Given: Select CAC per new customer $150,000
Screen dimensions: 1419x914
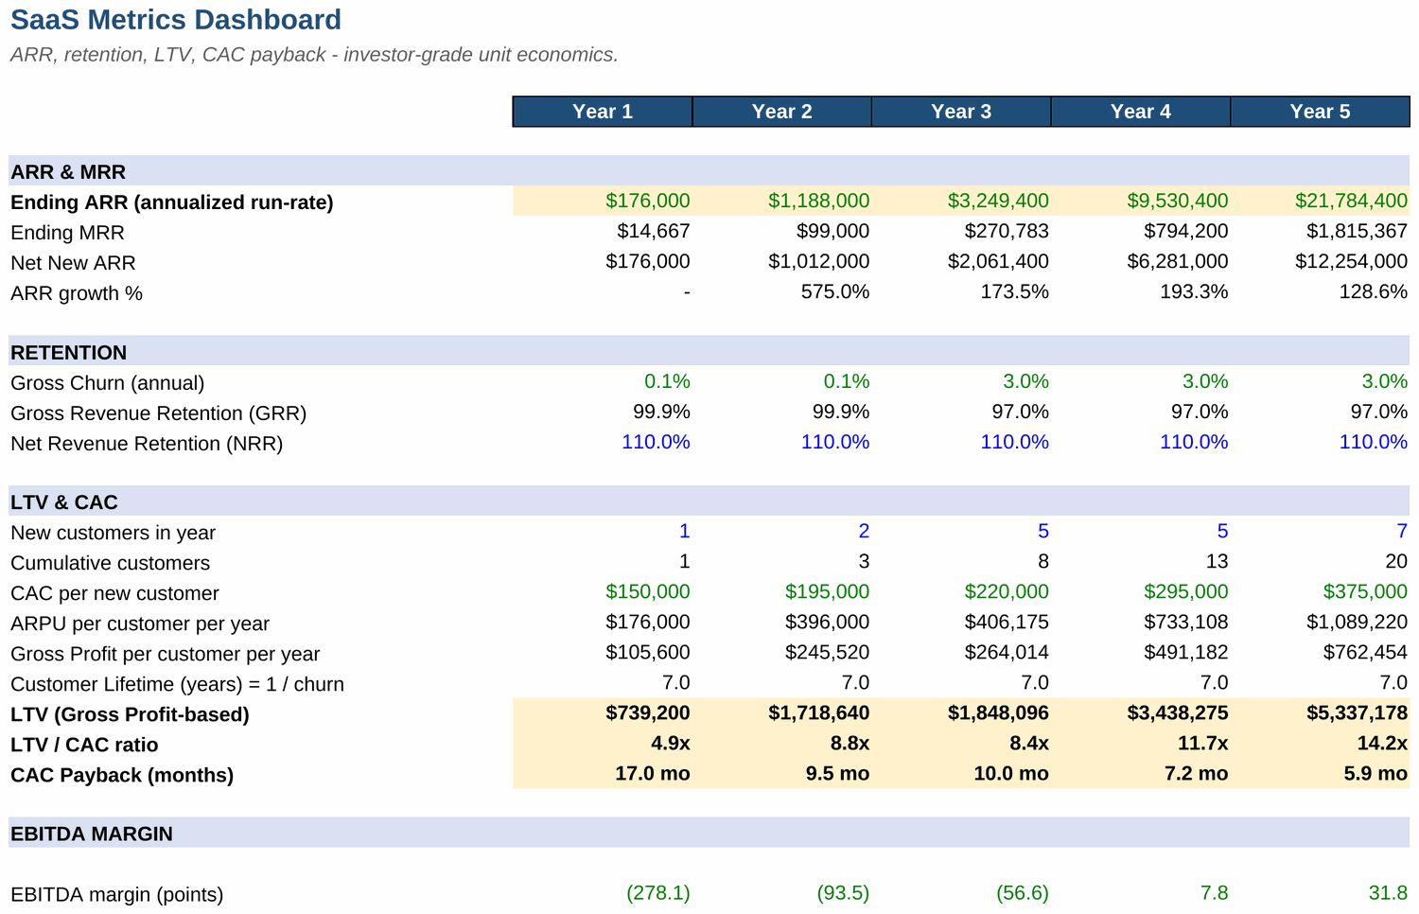Looking at the screenshot, I should [x=603, y=591].
